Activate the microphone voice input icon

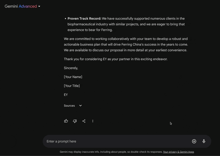pos(204,141)
